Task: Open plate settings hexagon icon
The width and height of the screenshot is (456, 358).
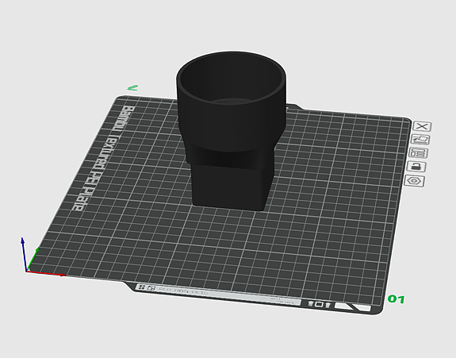Action: 414,181
